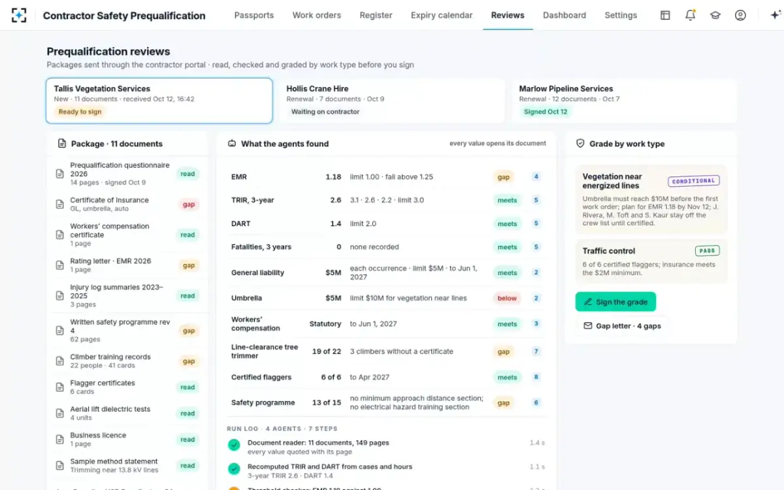Click the graduation cap help icon
Viewport: 784px width, 490px height.
[715, 15]
